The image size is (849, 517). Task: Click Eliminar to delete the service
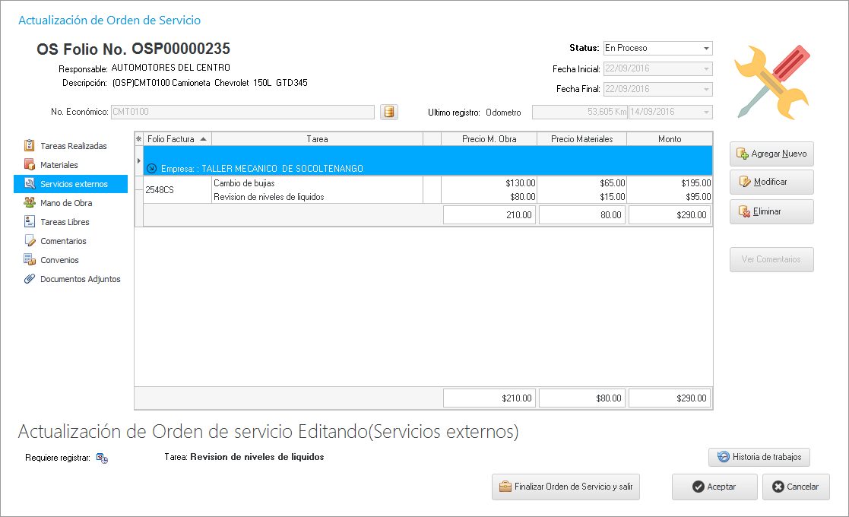[771, 211]
